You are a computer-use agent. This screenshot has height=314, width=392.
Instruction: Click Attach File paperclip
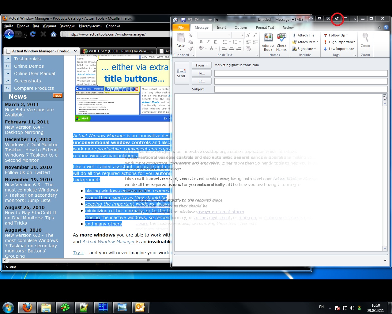pos(303,35)
